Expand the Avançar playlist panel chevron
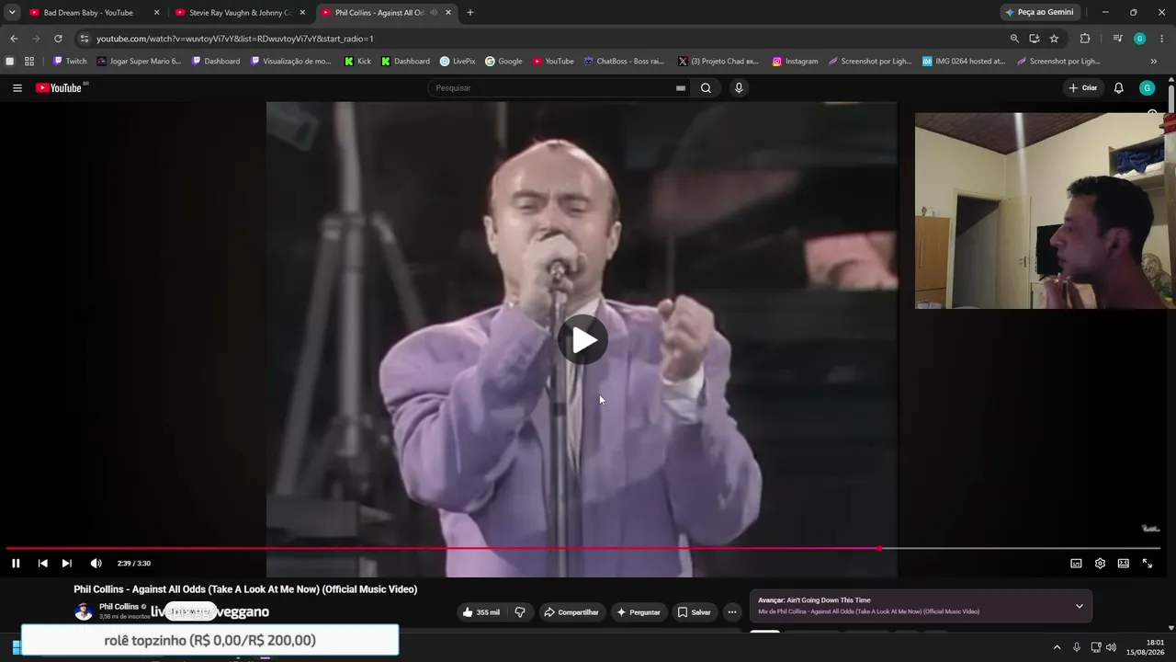The height and width of the screenshot is (662, 1176). point(1079,606)
